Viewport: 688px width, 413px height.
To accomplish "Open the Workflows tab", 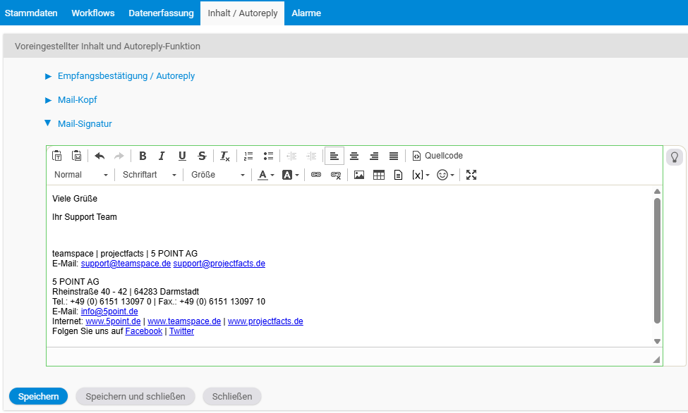I will 93,13.
